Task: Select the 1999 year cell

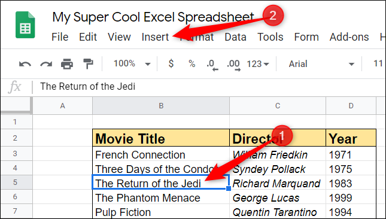Action: tap(351, 197)
